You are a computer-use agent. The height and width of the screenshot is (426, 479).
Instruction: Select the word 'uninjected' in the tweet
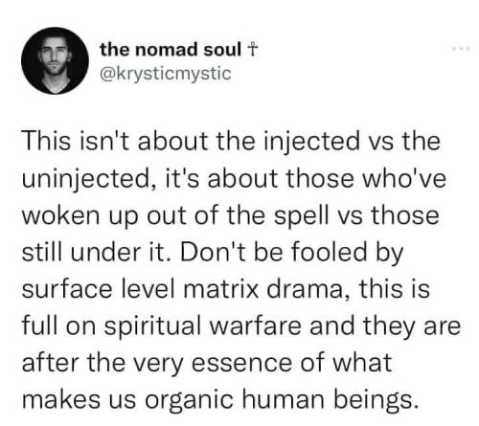(84, 180)
